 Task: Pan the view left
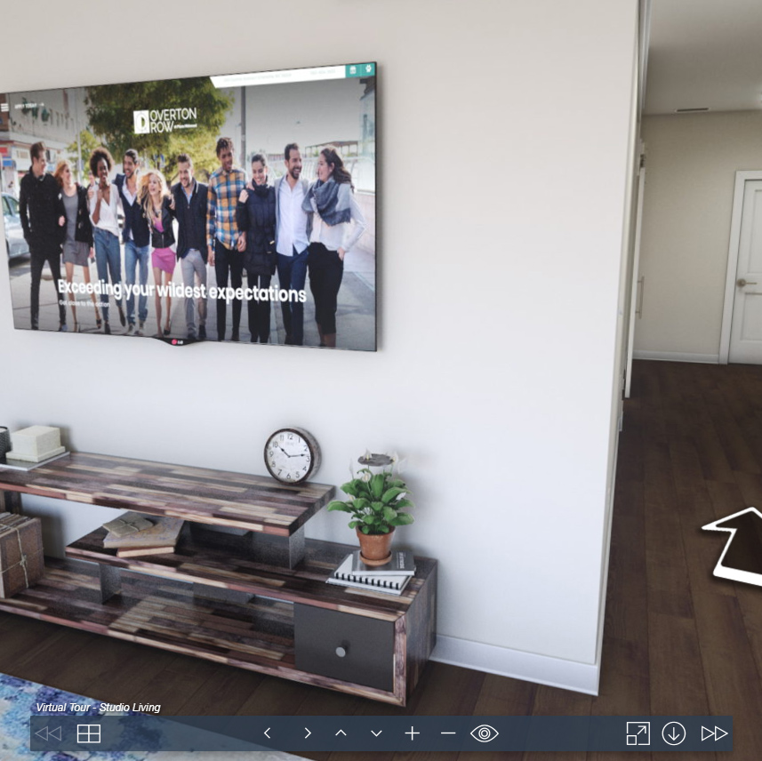pyautogui.click(x=267, y=733)
